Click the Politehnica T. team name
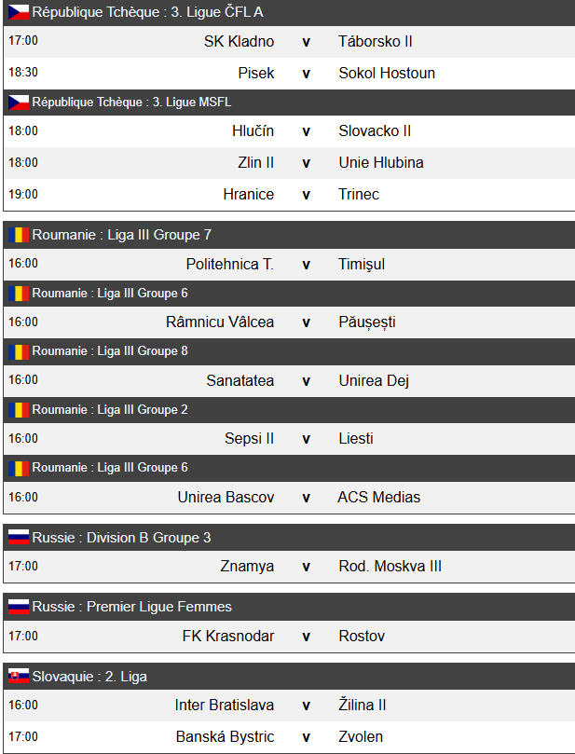This screenshot has width=575, height=754. coord(229,264)
